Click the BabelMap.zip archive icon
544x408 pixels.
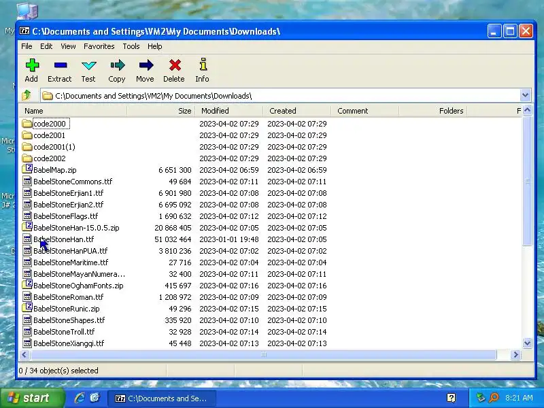27,169
